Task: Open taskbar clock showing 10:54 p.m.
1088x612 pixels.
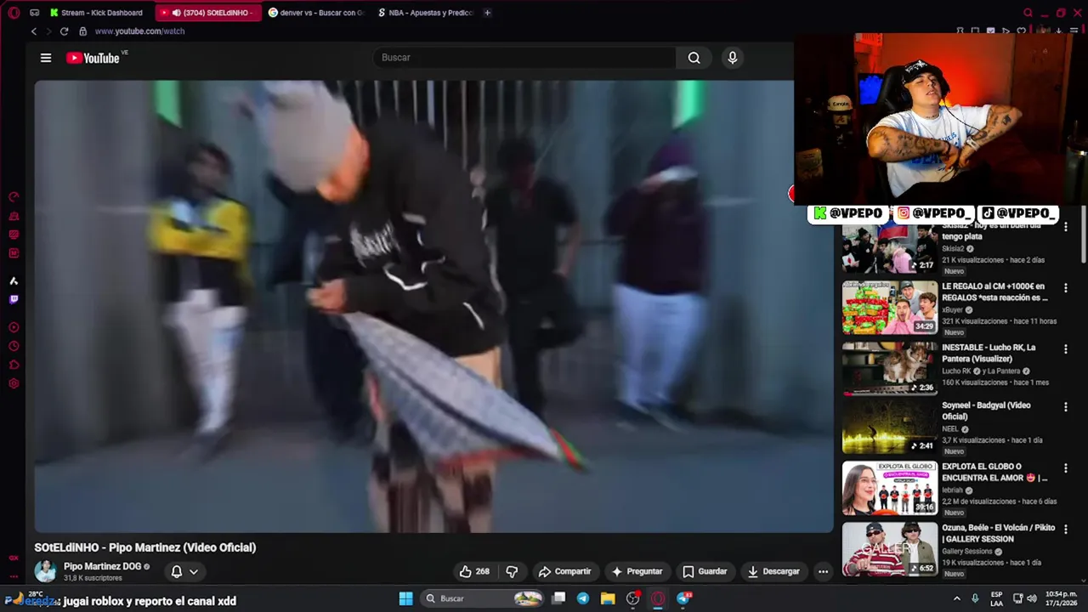Action: click(1062, 598)
